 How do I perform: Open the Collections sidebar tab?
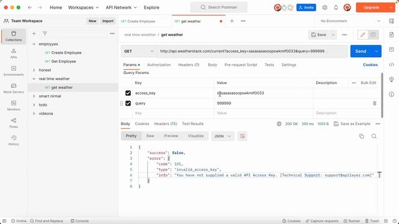click(x=14, y=36)
